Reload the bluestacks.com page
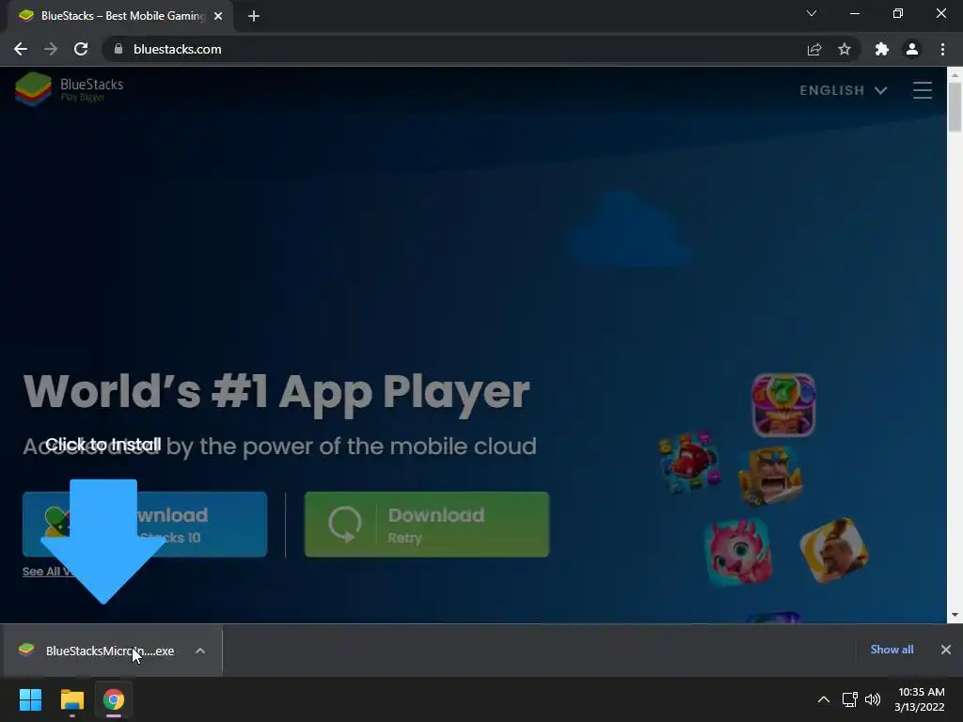 pyautogui.click(x=81, y=49)
